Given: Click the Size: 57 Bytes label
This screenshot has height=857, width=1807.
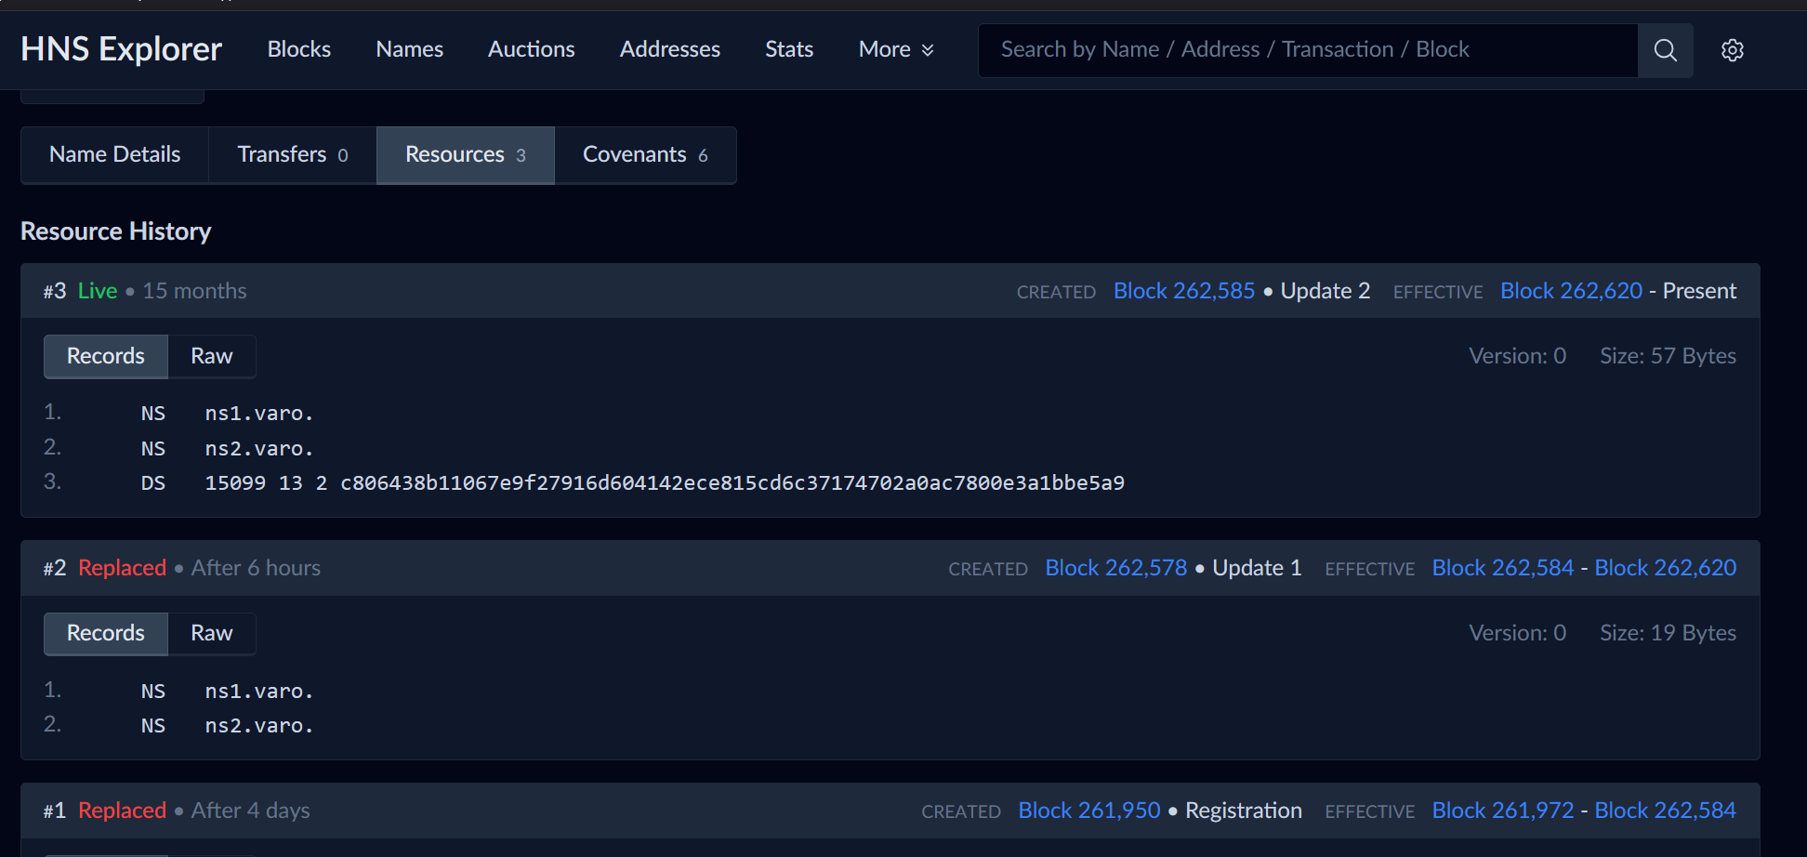Looking at the screenshot, I should 1668,356.
